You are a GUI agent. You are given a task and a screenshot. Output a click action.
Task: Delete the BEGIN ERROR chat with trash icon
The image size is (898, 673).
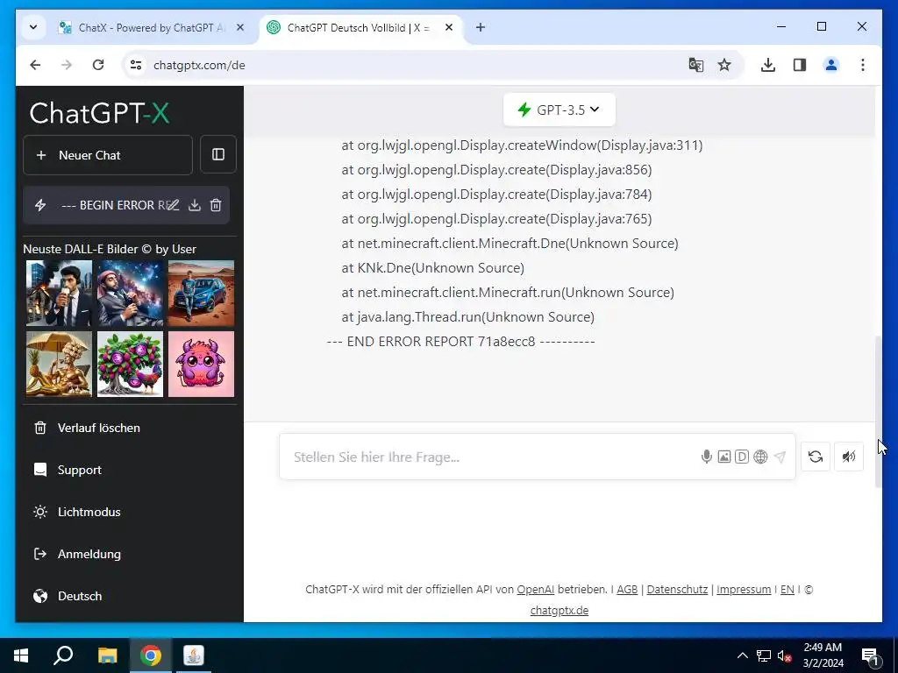point(216,205)
